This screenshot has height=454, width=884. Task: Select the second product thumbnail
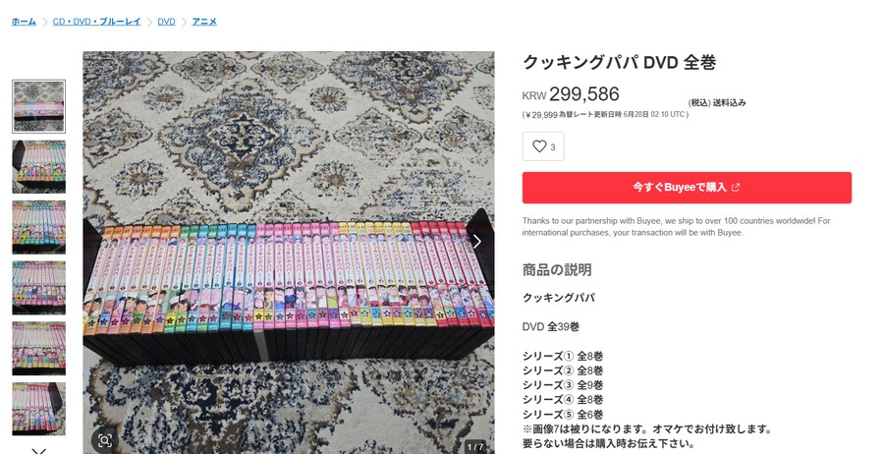click(39, 167)
